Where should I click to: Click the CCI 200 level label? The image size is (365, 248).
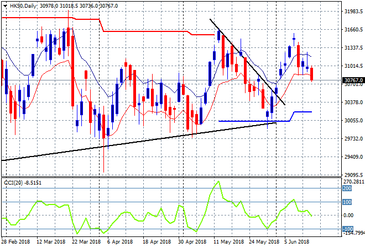[347, 188]
